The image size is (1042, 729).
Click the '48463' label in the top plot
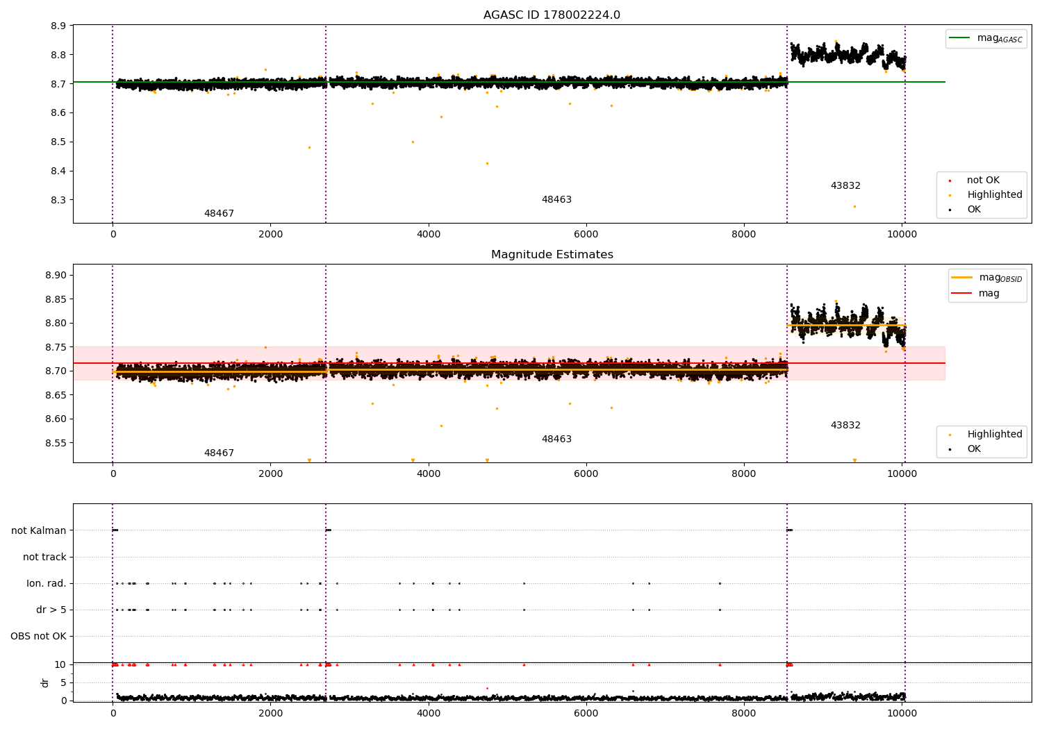point(556,200)
